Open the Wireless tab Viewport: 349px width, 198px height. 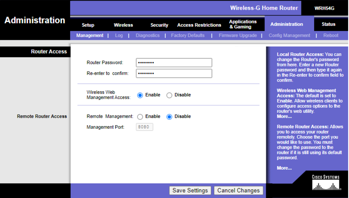tap(123, 25)
